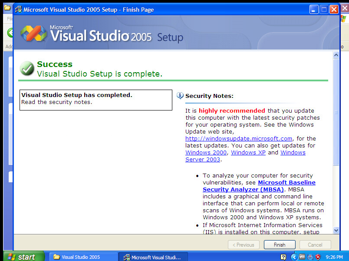Open the Windows 2000 updates link
Image resolution: width=349 pixels, height=261 pixels.
[x=206, y=153]
